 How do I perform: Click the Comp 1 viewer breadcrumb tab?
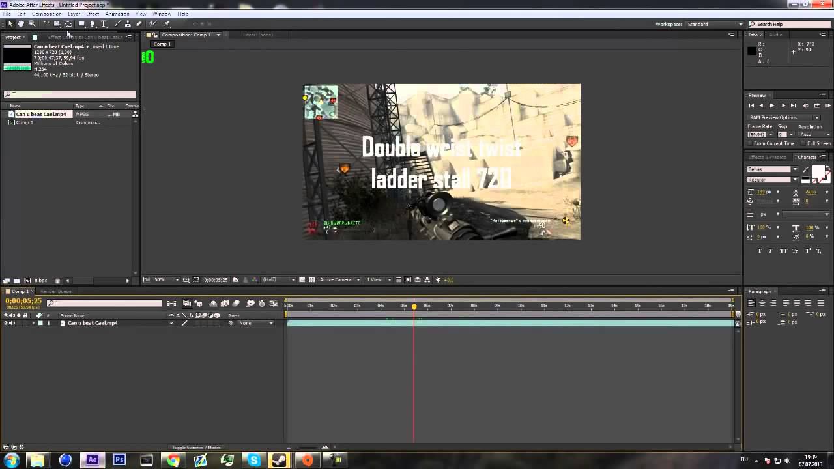[162, 44]
